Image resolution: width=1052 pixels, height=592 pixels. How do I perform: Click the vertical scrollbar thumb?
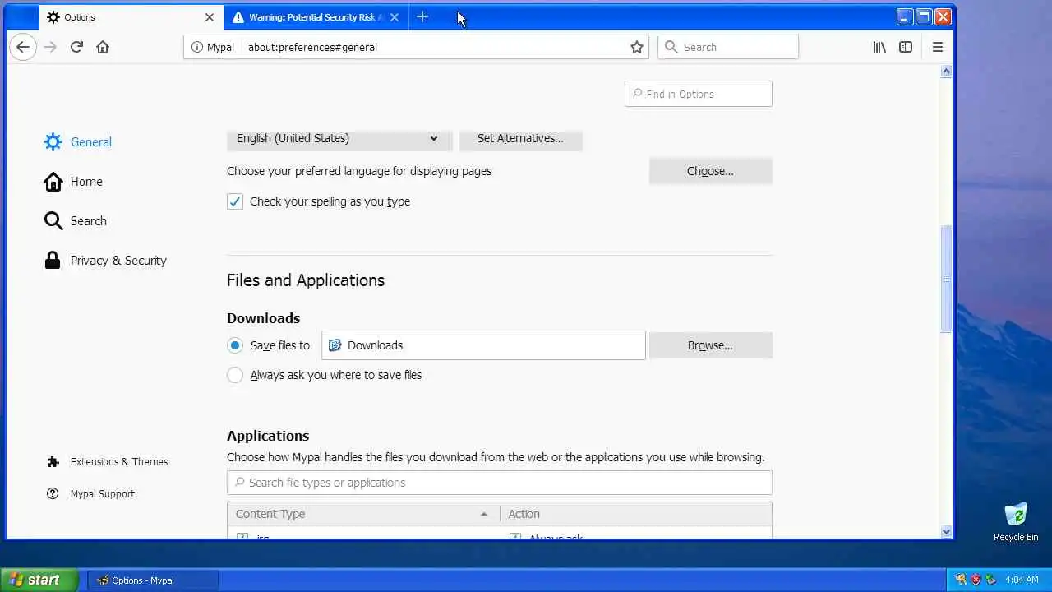click(x=946, y=280)
